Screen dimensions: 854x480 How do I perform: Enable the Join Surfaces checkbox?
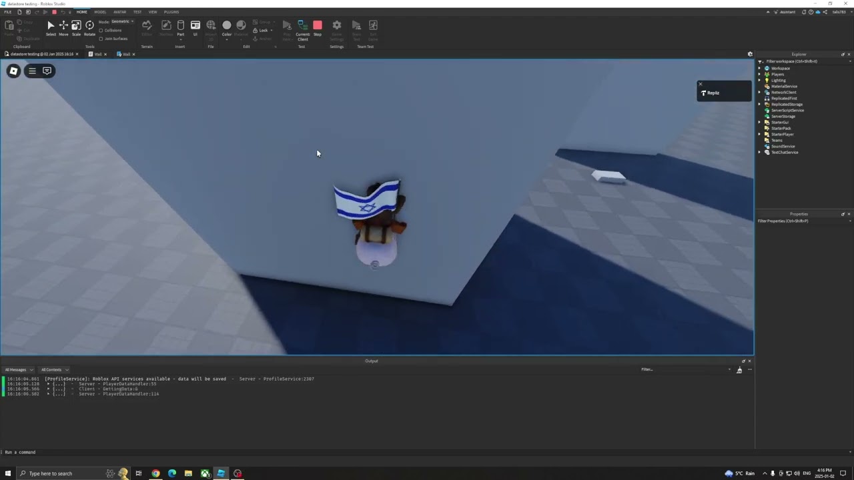pyautogui.click(x=101, y=39)
